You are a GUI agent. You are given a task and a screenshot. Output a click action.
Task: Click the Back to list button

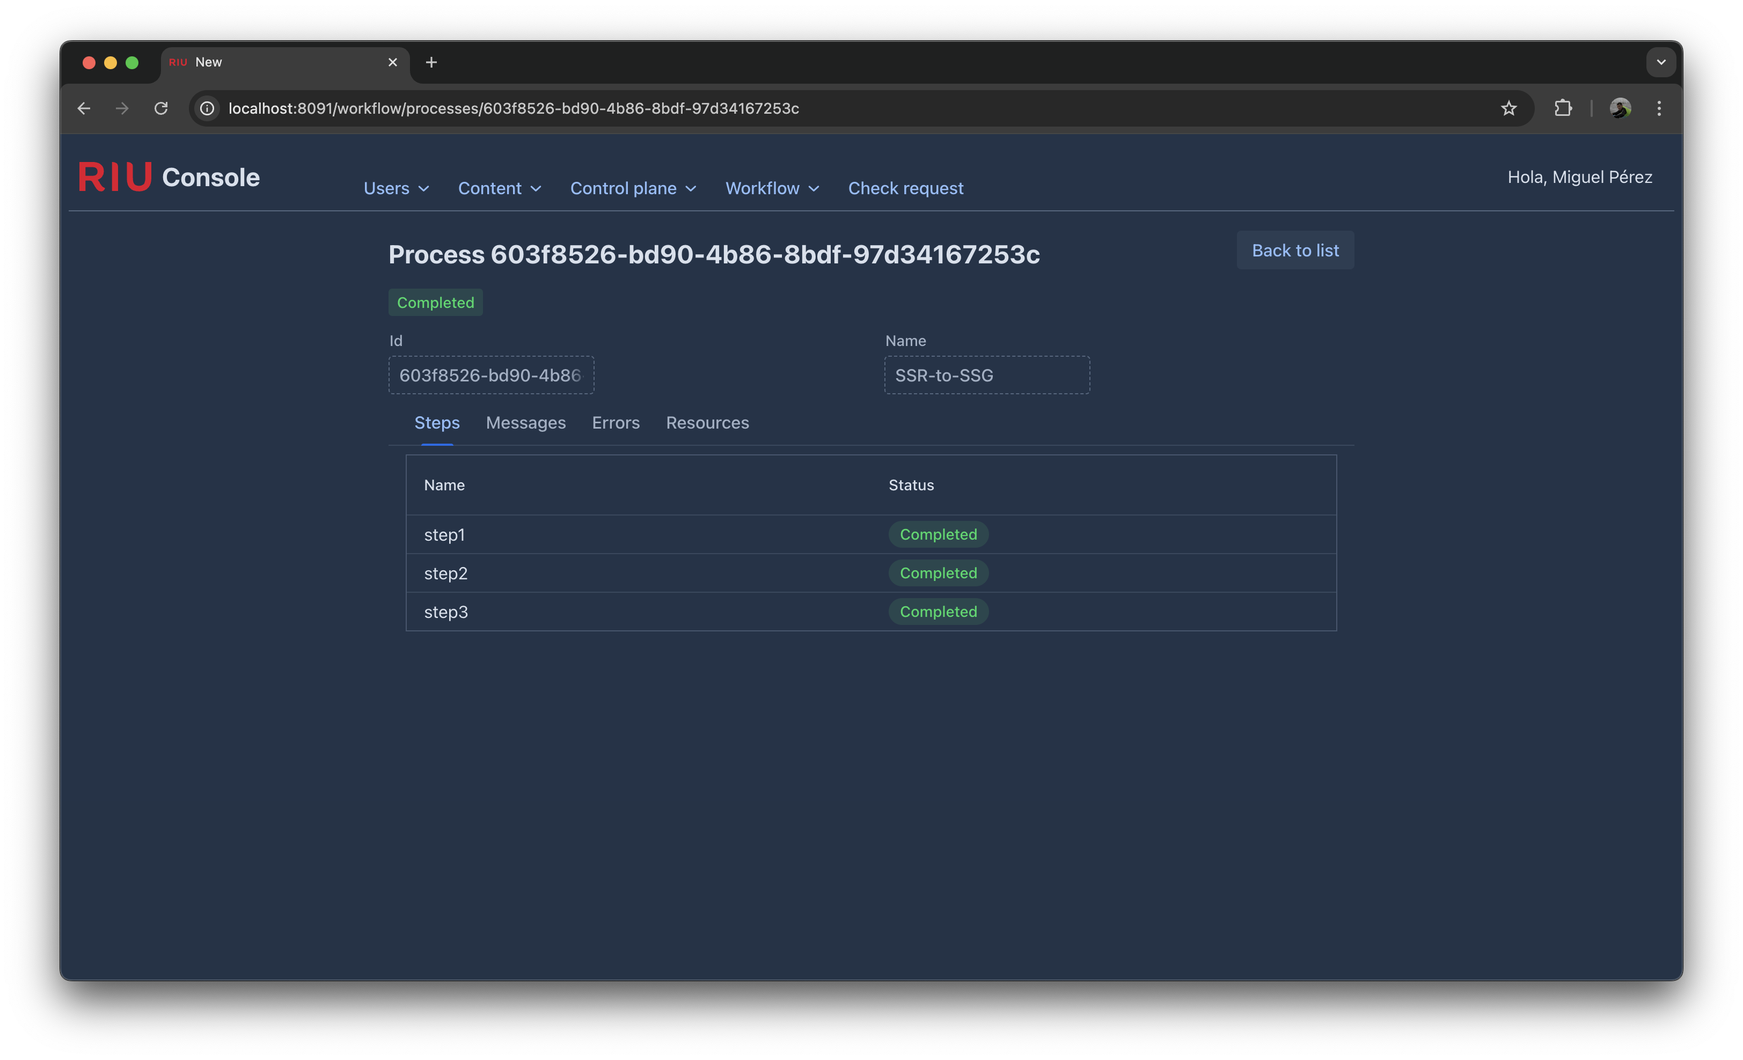coord(1294,251)
